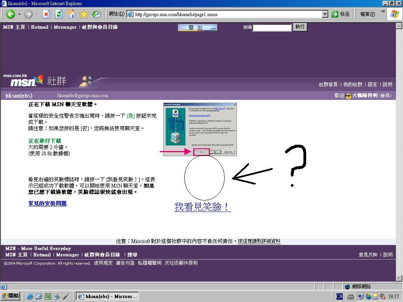
Task: Open 社群與會員目錄 in top bar
Action: tap(100, 27)
